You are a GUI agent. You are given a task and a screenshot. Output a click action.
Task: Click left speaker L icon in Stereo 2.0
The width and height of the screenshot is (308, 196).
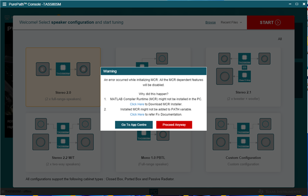point(43,69)
